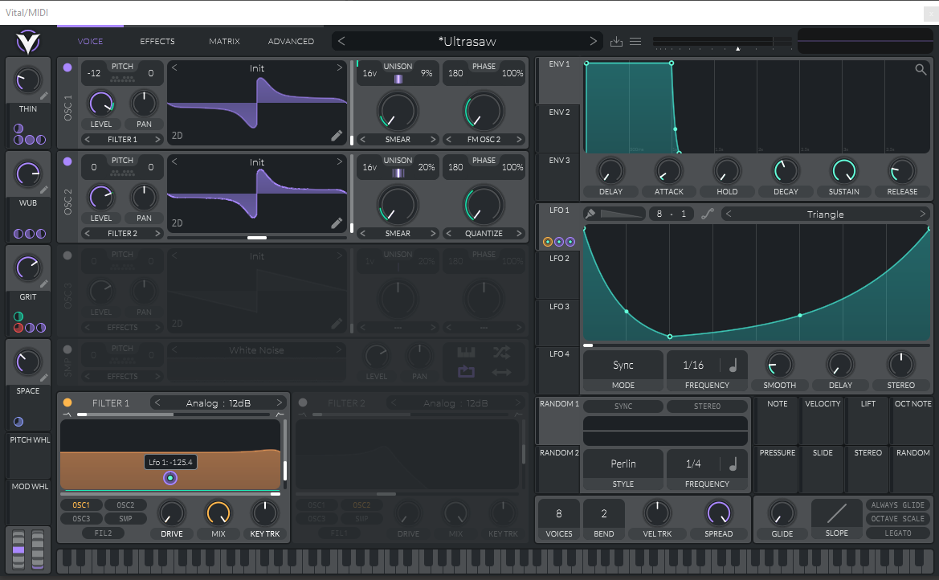Click Filter 1 Mix knob
Viewport: 939px width, 580px height.
pos(218,513)
